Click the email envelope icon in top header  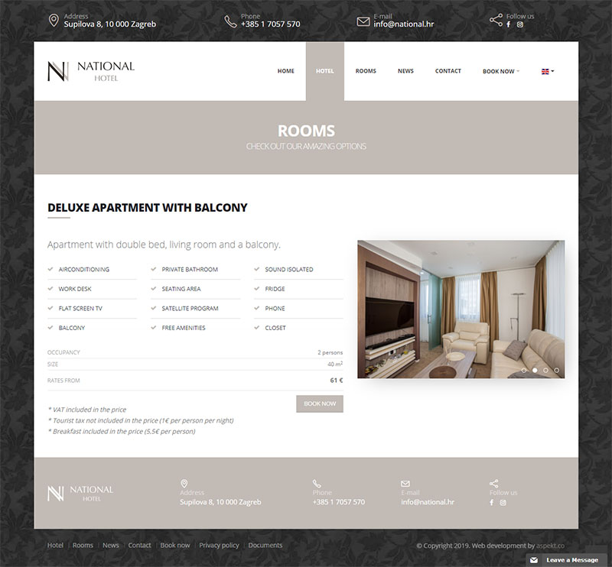tap(363, 21)
